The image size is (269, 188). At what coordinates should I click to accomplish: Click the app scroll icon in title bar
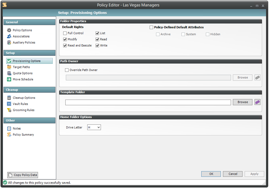[5, 5]
